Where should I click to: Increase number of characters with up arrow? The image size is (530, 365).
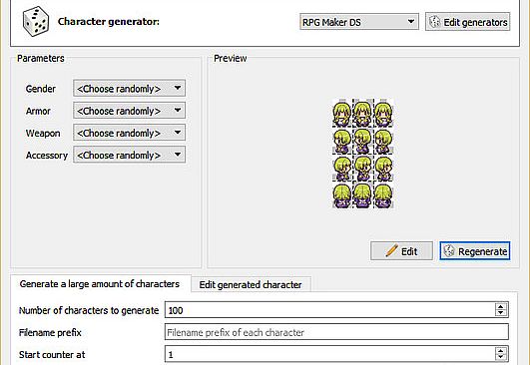click(501, 306)
